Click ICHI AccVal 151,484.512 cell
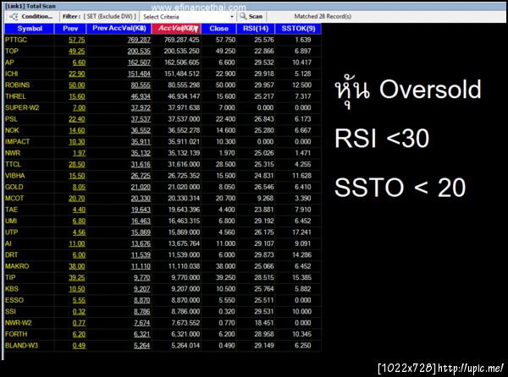Viewport: 508px width, 377px height. coord(182,74)
